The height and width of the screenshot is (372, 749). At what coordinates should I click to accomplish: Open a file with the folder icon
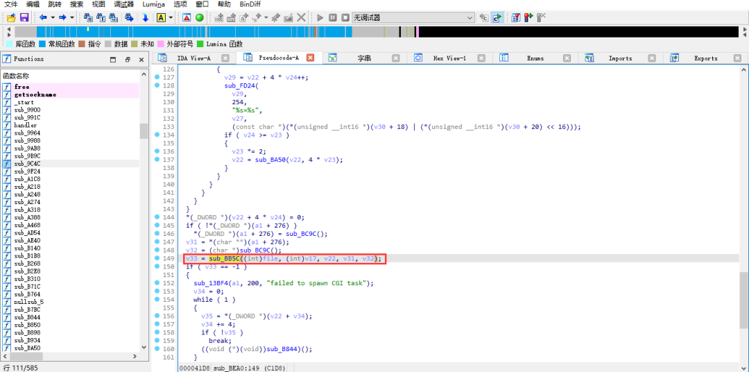(x=11, y=17)
